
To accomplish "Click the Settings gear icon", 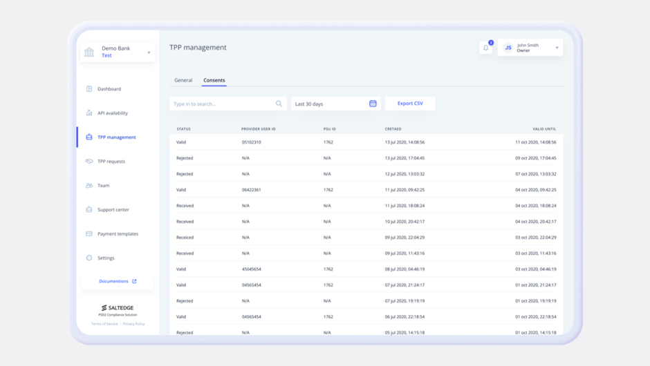I will (89, 258).
